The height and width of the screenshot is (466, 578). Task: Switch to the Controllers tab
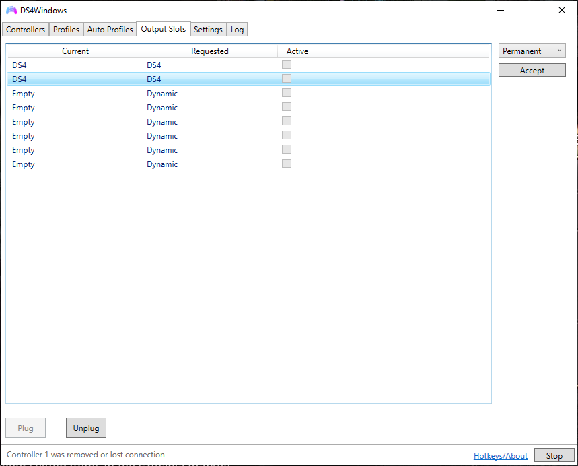(x=25, y=29)
